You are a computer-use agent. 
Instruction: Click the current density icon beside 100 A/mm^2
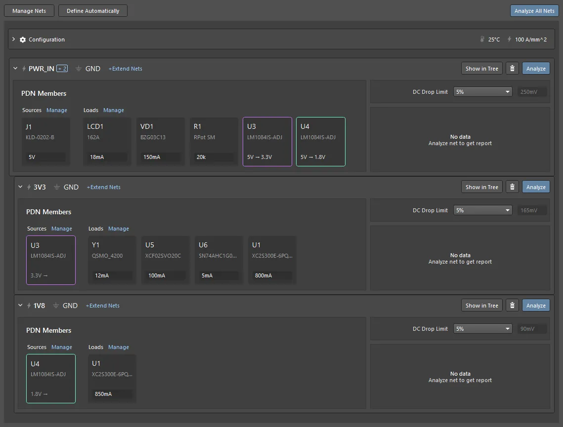(509, 39)
